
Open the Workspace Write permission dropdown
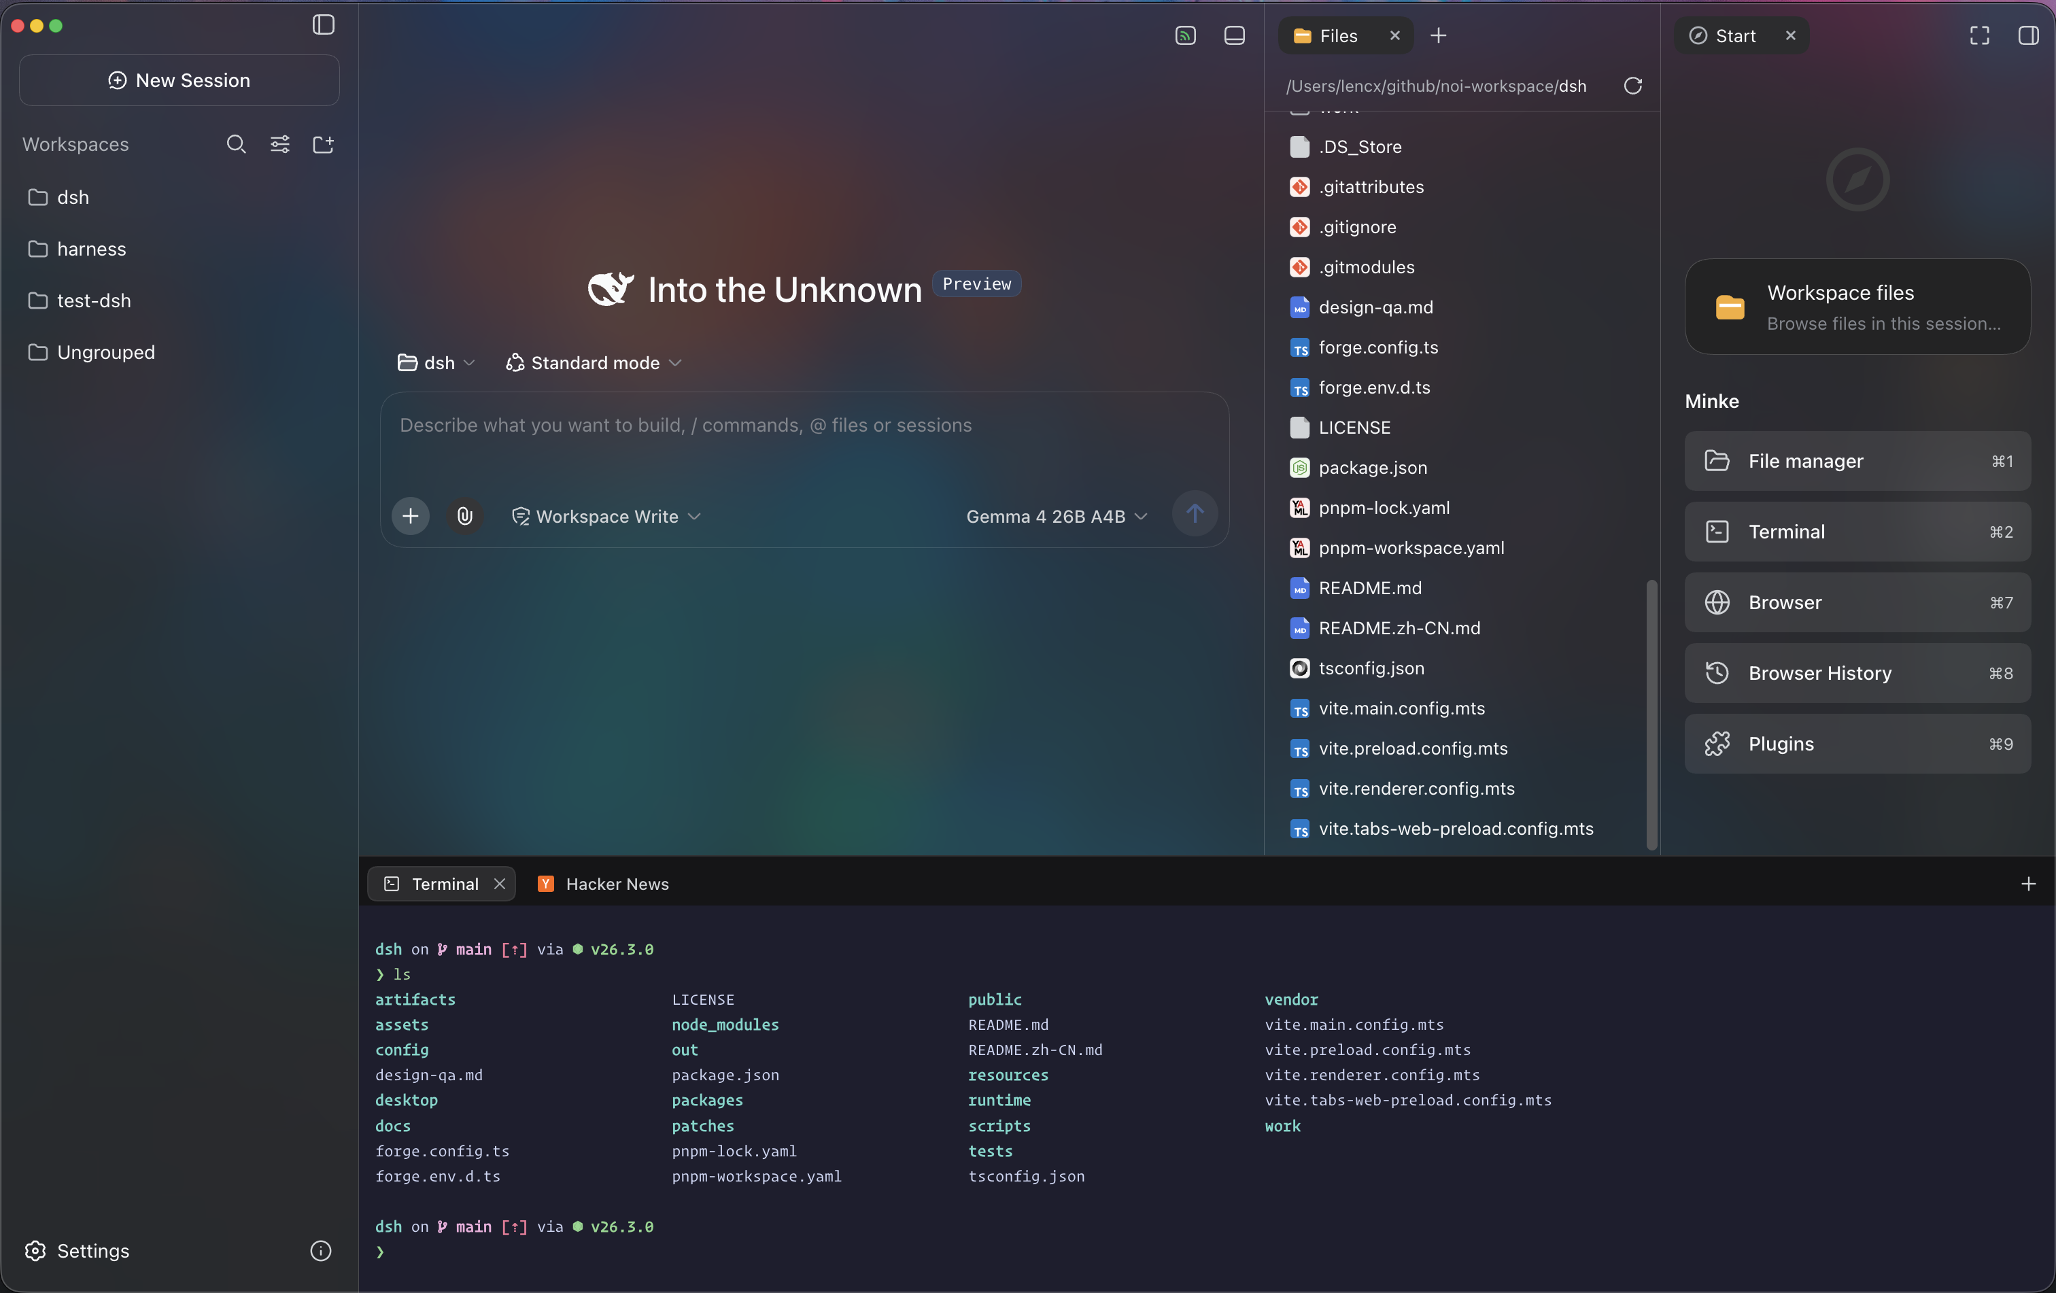(x=606, y=517)
